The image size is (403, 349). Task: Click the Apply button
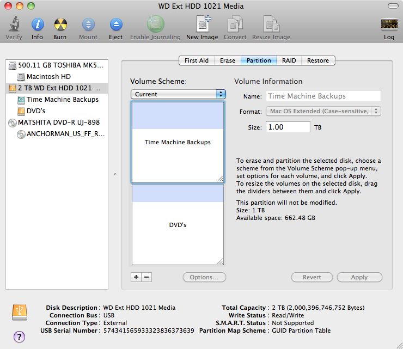click(359, 277)
